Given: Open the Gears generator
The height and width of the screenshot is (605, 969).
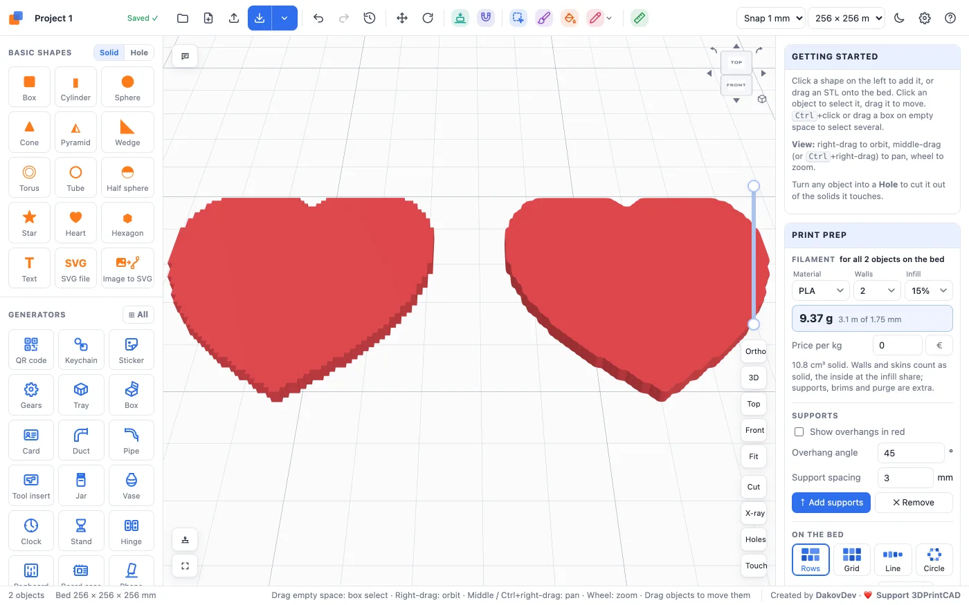Looking at the screenshot, I should 31,395.
